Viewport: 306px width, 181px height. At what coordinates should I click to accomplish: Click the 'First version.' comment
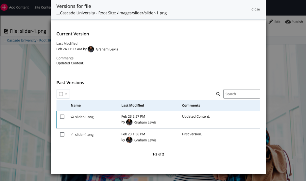click(192, 134)
